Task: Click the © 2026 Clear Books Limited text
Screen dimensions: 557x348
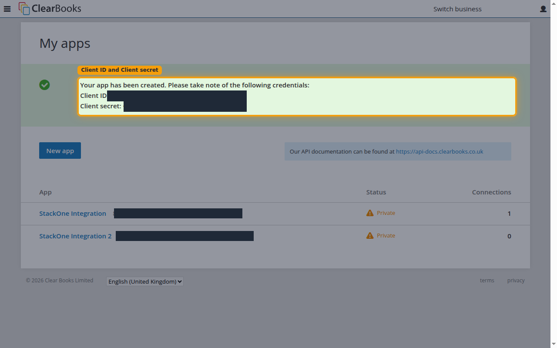Action: click(60, 281)
